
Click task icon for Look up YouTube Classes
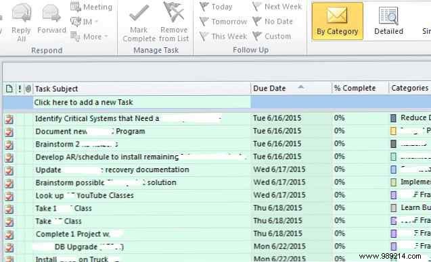pyautogui.click(x=9, y=196)
